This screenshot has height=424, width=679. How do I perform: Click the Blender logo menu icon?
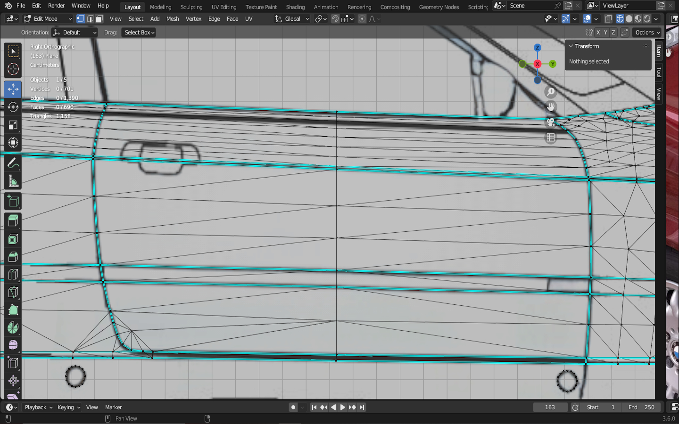8,6
